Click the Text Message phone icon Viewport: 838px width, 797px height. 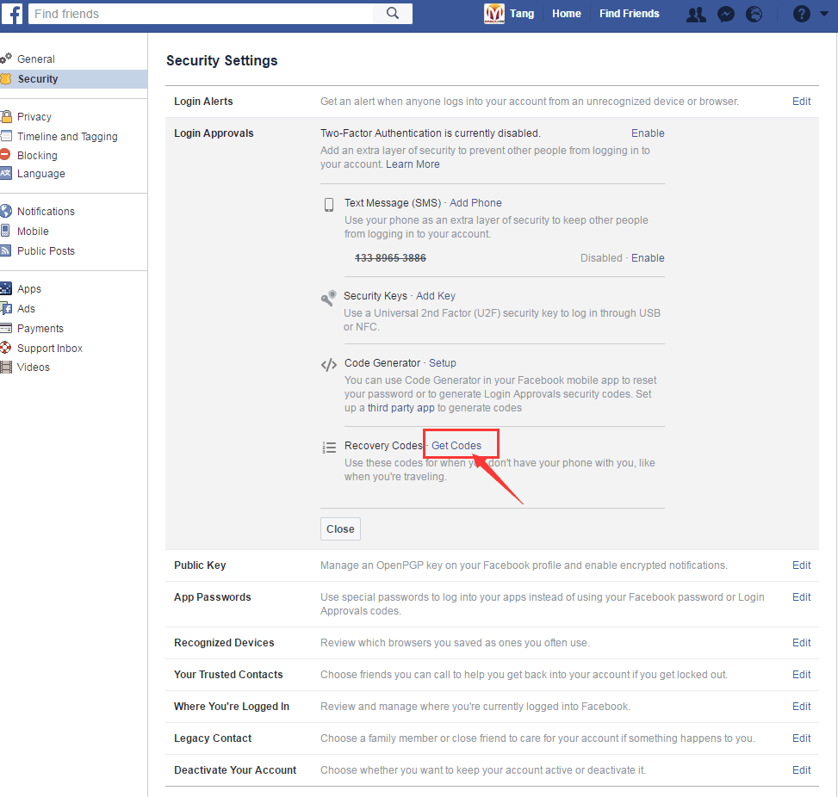pos(329,205)
